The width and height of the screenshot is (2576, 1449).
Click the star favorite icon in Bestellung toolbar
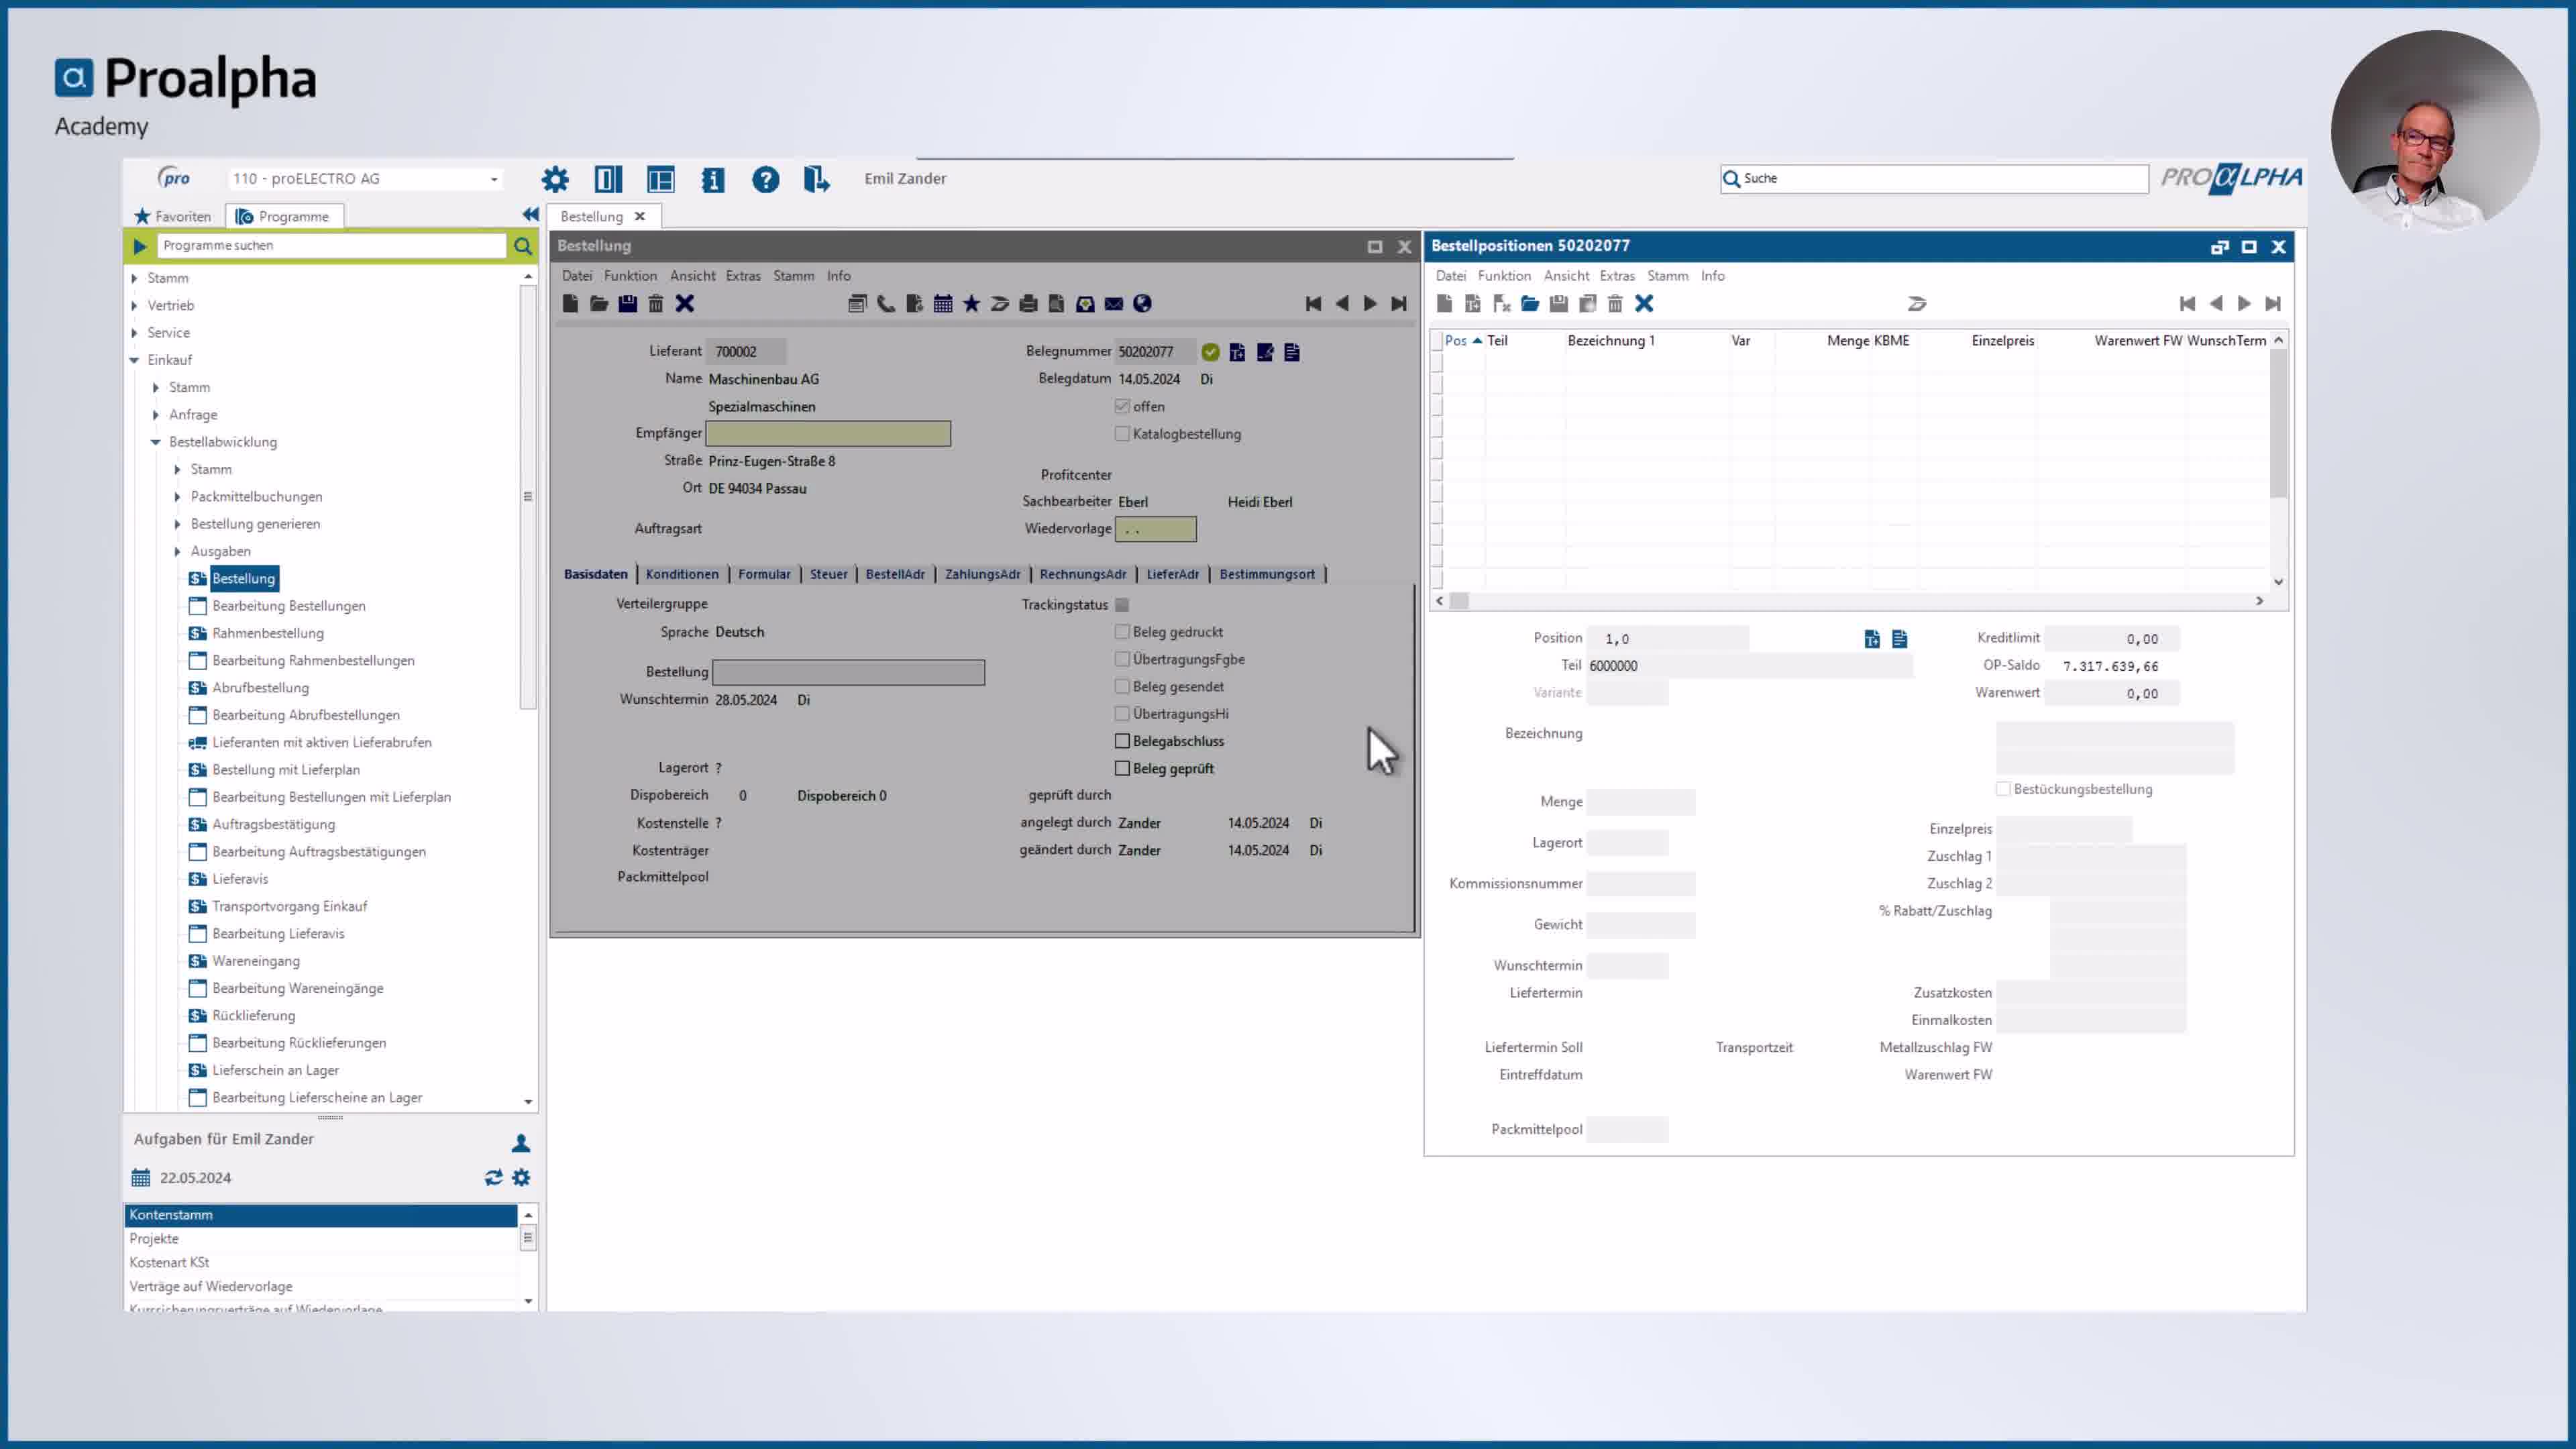click(x=971, y=304)
